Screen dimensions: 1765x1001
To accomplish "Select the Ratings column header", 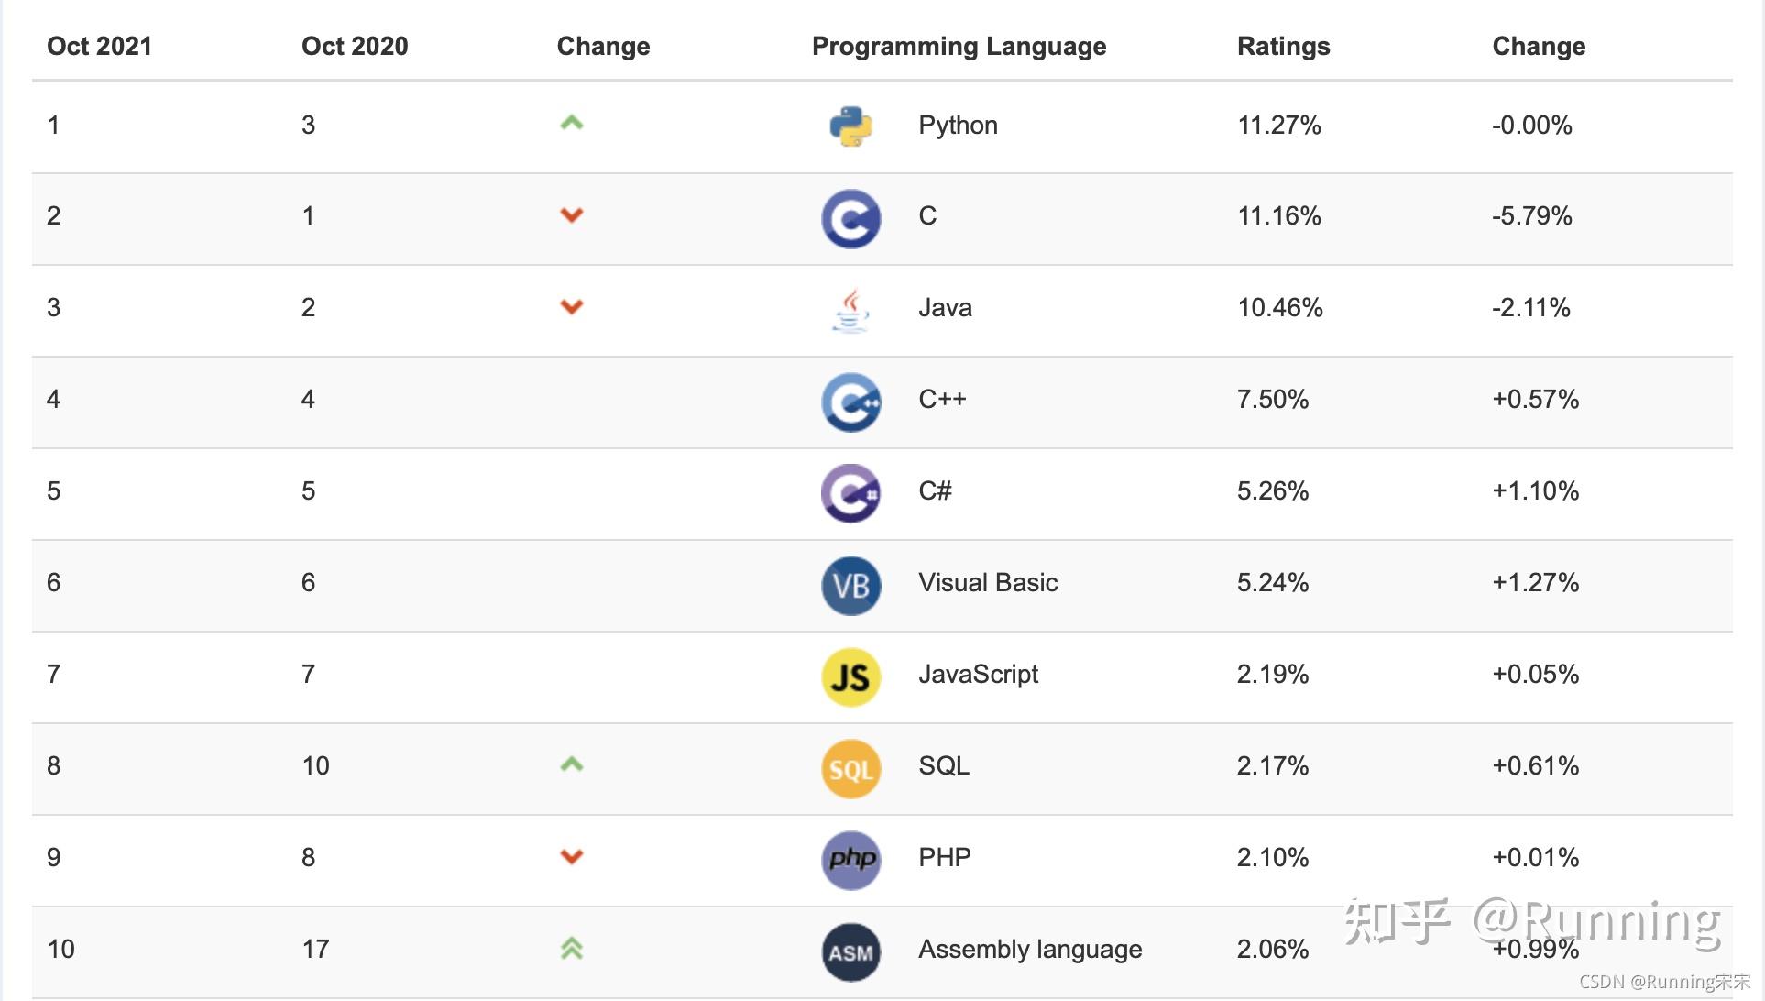I will coord(1283,47).
